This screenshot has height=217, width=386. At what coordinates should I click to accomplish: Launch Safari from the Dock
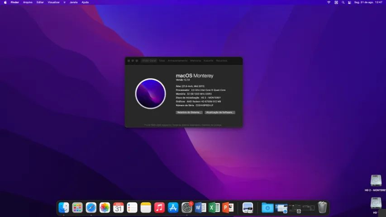[x=91, y=208]
